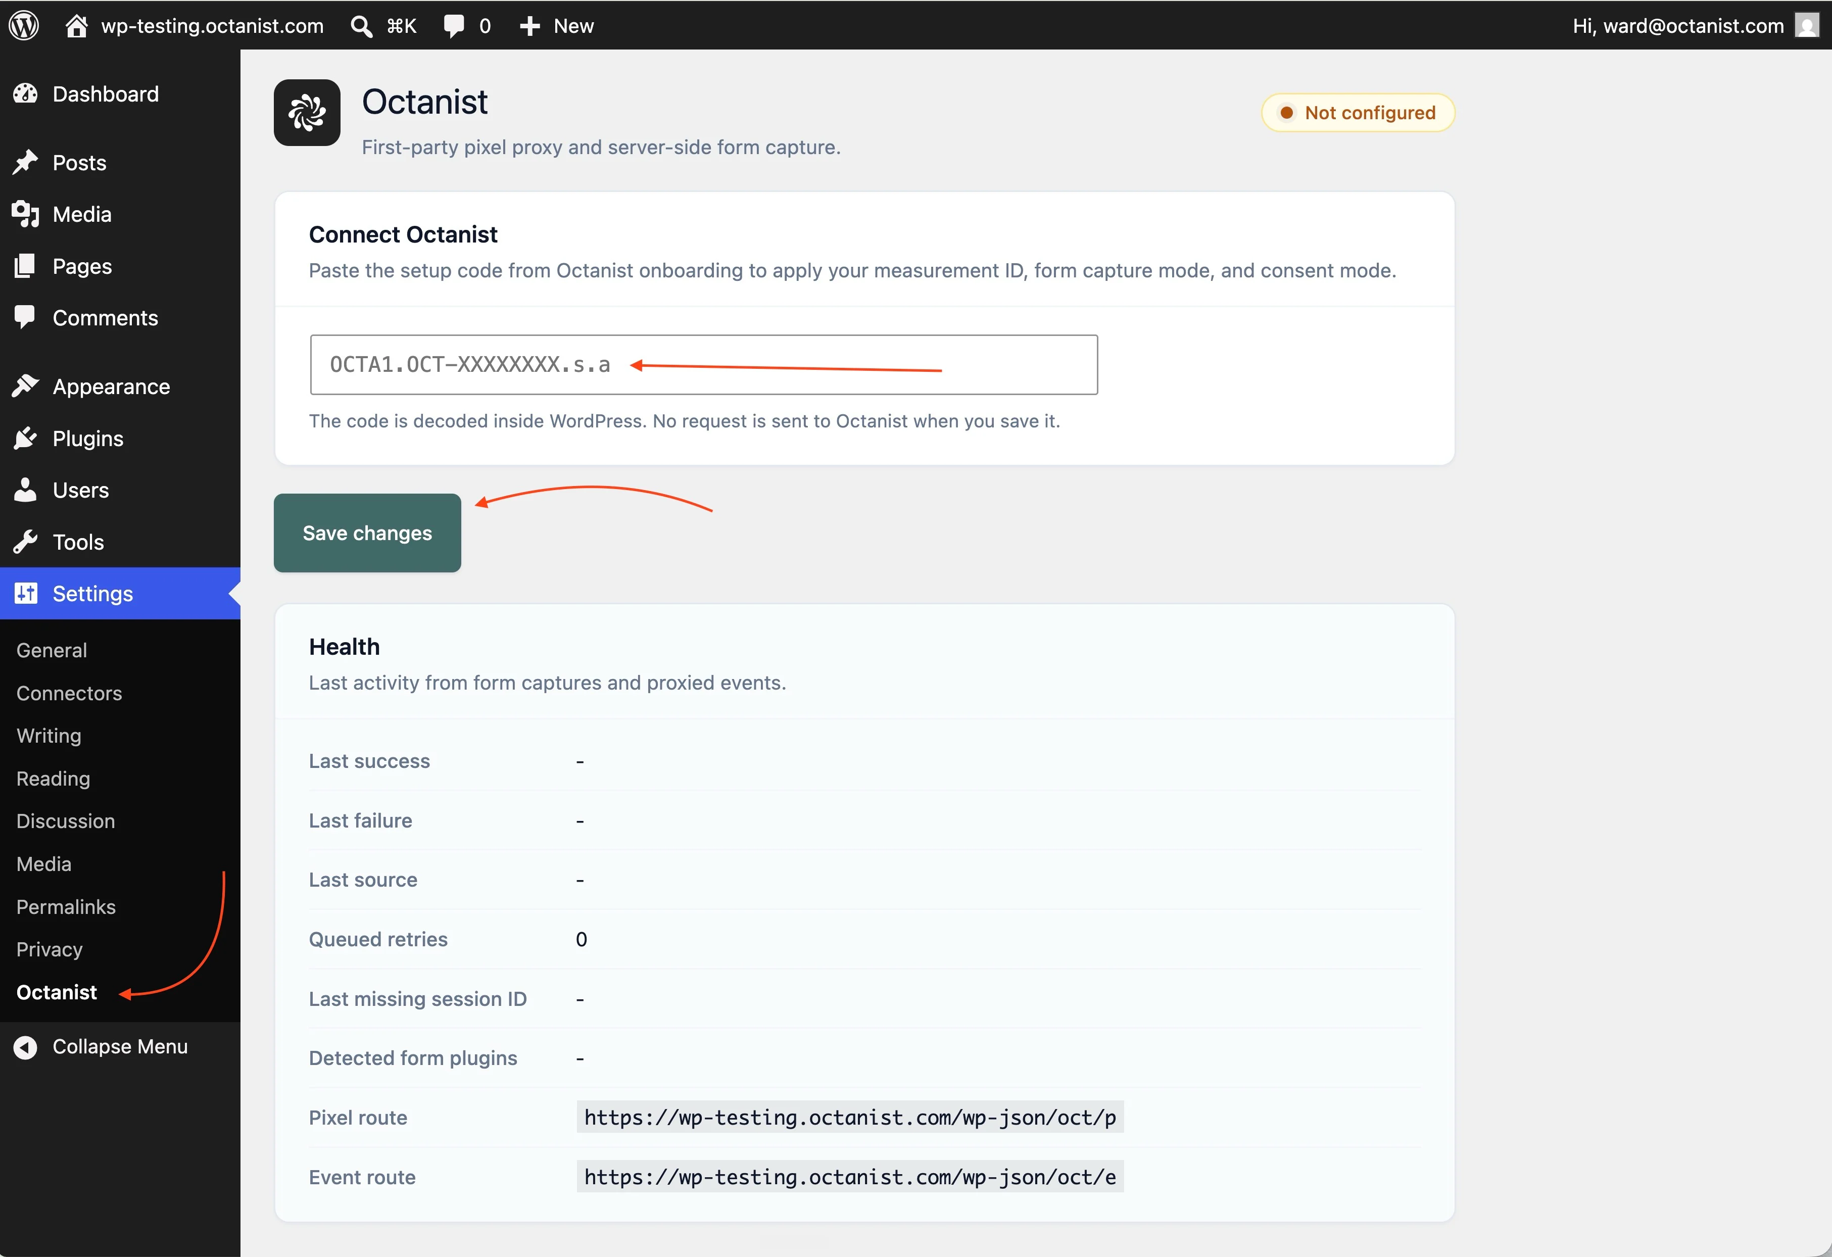Click the Plugins plug icon

tap(25, 438)
